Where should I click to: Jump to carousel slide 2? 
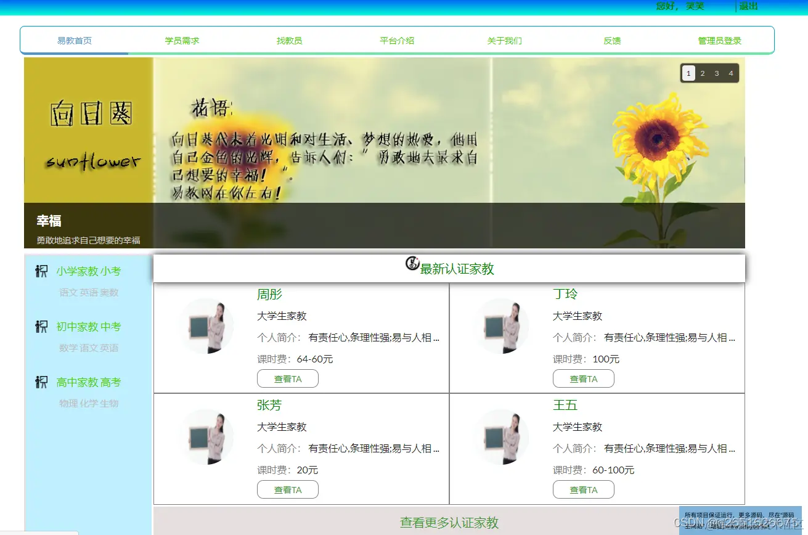pyautogui.click(x=702, y=73)
